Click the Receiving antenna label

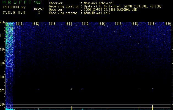click(63, 13)
